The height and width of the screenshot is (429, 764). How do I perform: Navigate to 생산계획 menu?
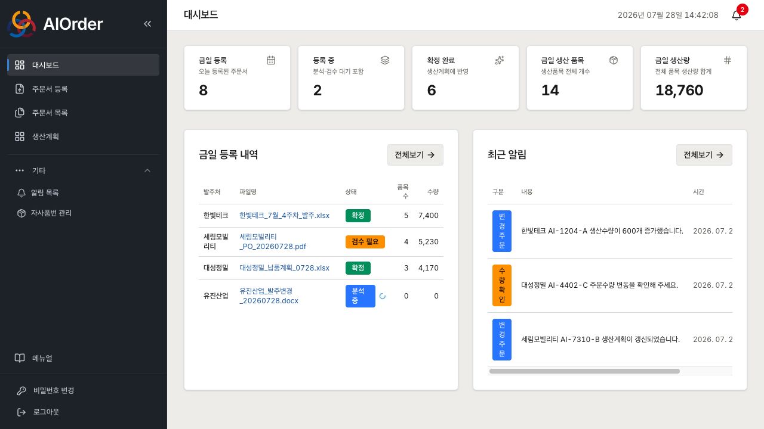(83, 136)
